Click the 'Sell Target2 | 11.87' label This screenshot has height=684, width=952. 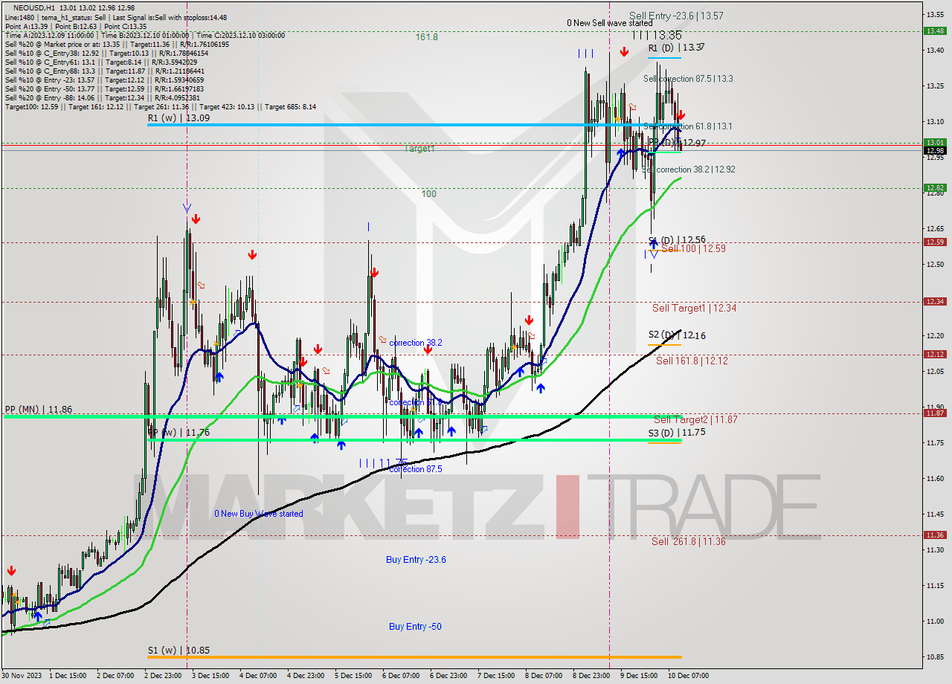click(695, 419)
